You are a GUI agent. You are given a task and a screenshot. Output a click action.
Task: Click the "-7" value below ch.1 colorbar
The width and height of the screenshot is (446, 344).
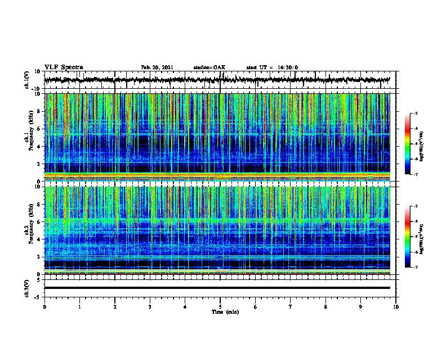click(x=415, y=174)
